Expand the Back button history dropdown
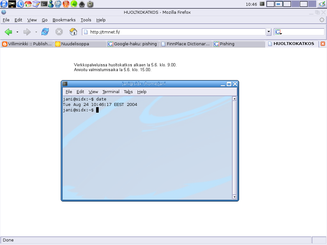 17,32
